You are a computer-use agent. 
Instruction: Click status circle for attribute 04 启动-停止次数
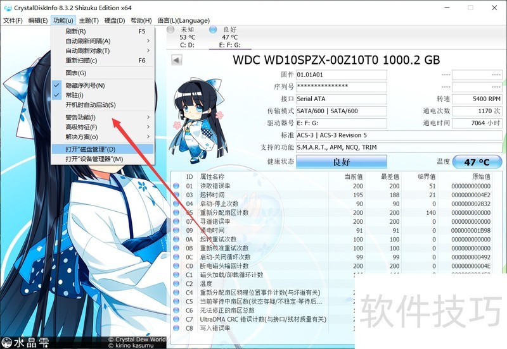pos(176,204)
